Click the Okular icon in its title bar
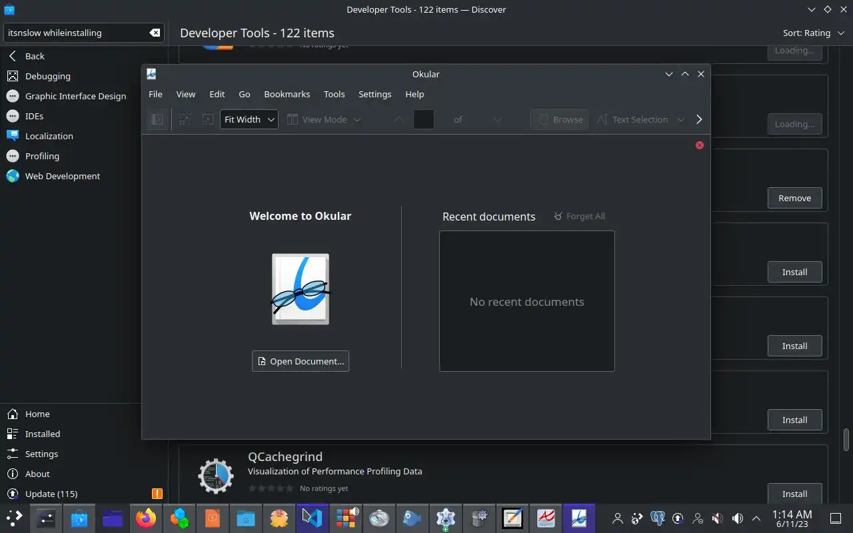The image size is (853, 533). 151,74
